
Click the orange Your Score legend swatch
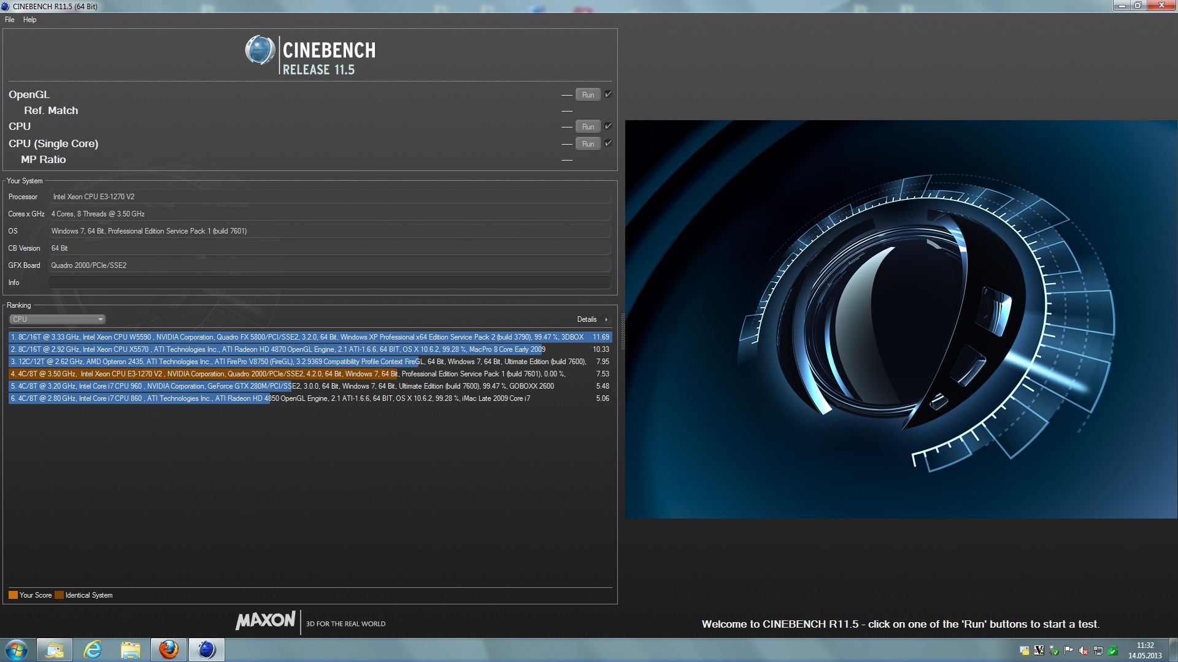(x=13, y=595)
